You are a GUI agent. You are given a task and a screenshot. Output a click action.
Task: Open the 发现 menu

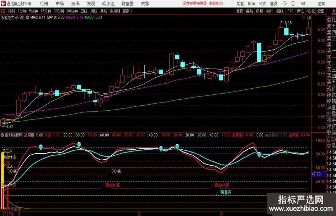(91, 4)
